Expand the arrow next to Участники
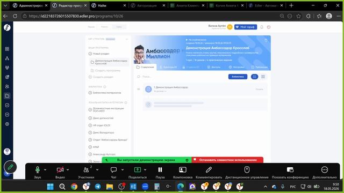Viewport: 344px width, 193px height. point(97,169)
